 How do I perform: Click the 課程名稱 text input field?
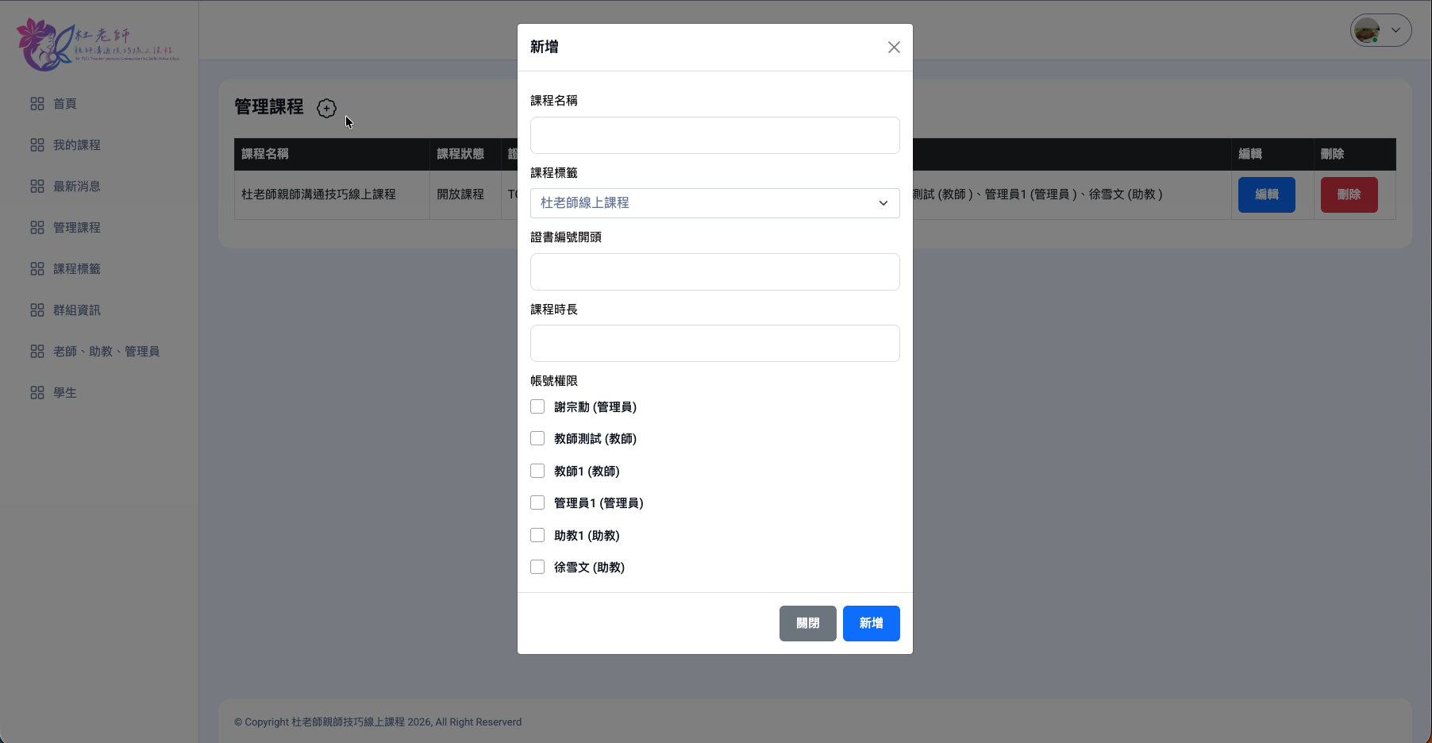pos(714,136)
